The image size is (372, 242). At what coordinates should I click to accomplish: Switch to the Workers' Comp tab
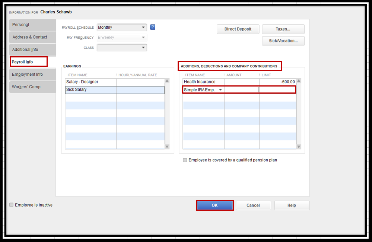32,87
